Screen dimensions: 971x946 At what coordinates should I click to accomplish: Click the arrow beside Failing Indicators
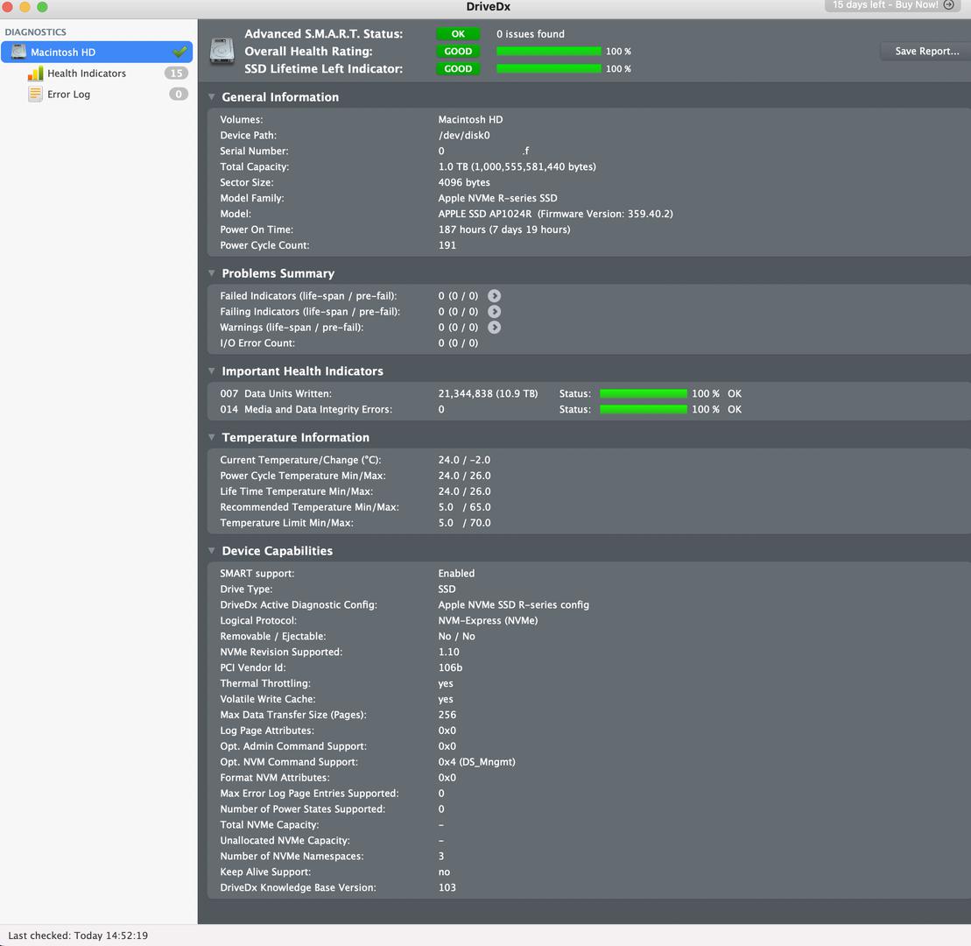pos(494,312)
